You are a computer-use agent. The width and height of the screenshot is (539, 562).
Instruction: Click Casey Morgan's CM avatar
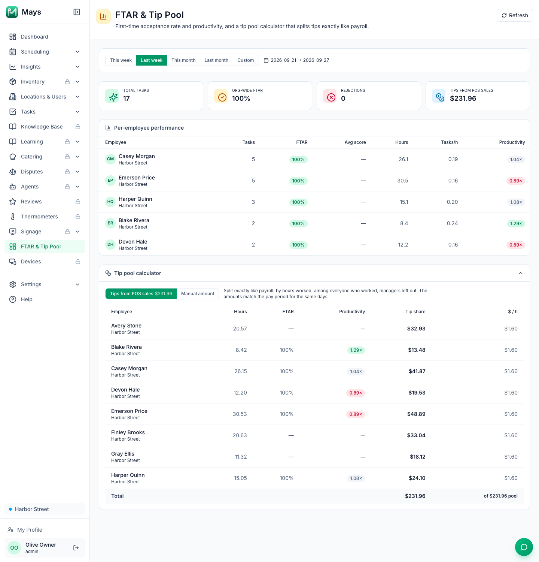coord(110,159)
